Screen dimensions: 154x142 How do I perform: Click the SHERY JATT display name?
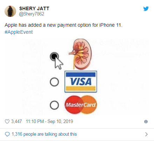point(34,8)
